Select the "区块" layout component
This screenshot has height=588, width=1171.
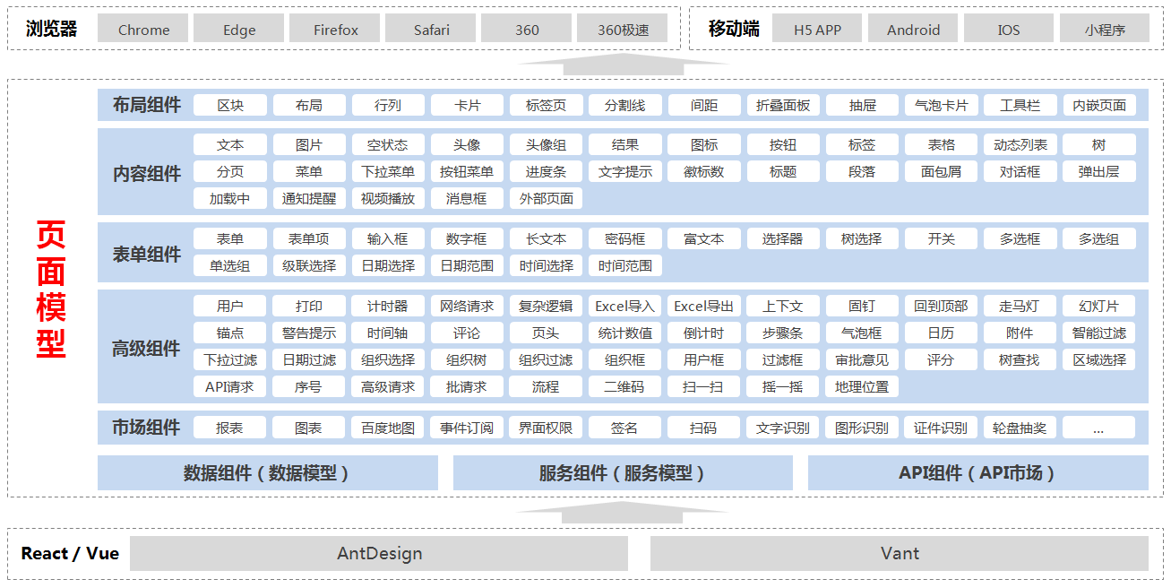(230, 105)
